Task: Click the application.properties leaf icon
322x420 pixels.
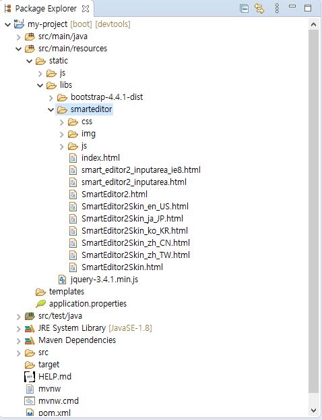Action: (x=40, y=304)
